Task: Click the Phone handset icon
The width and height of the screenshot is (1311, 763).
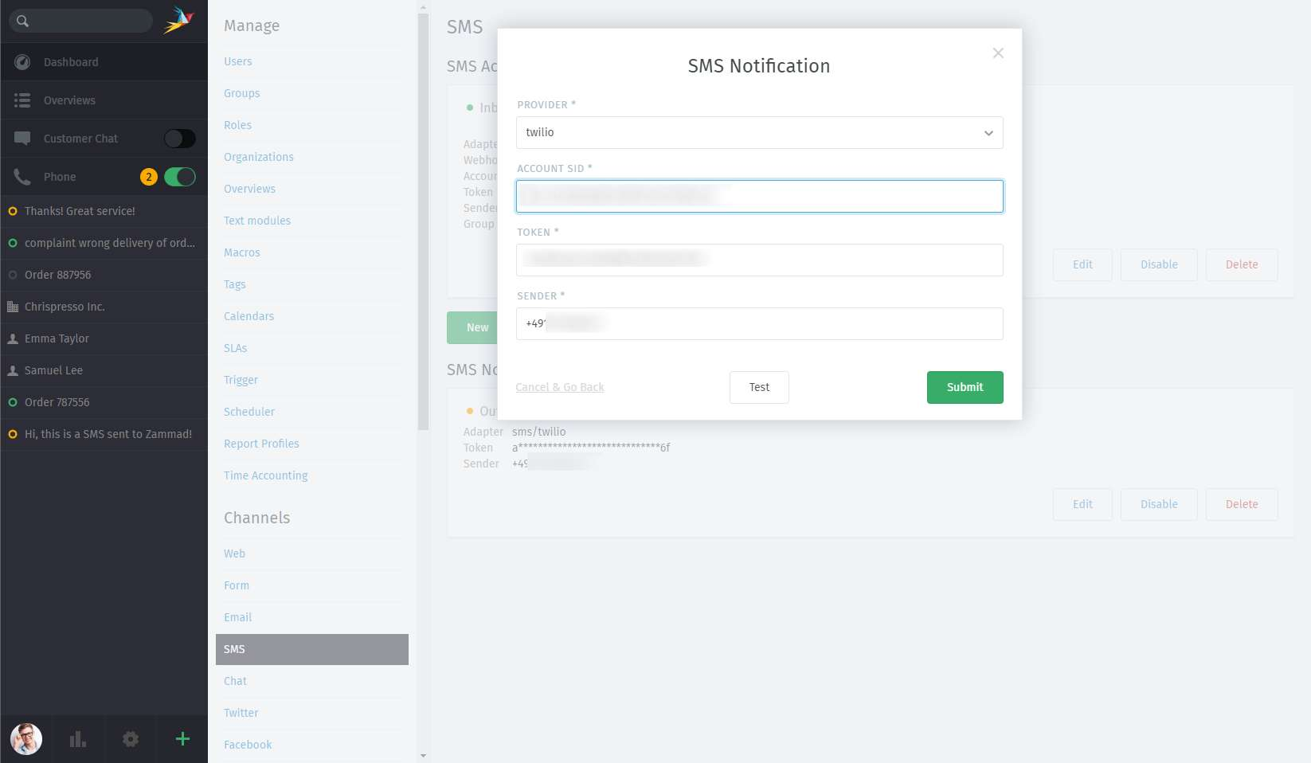Action: click(22, 177)
